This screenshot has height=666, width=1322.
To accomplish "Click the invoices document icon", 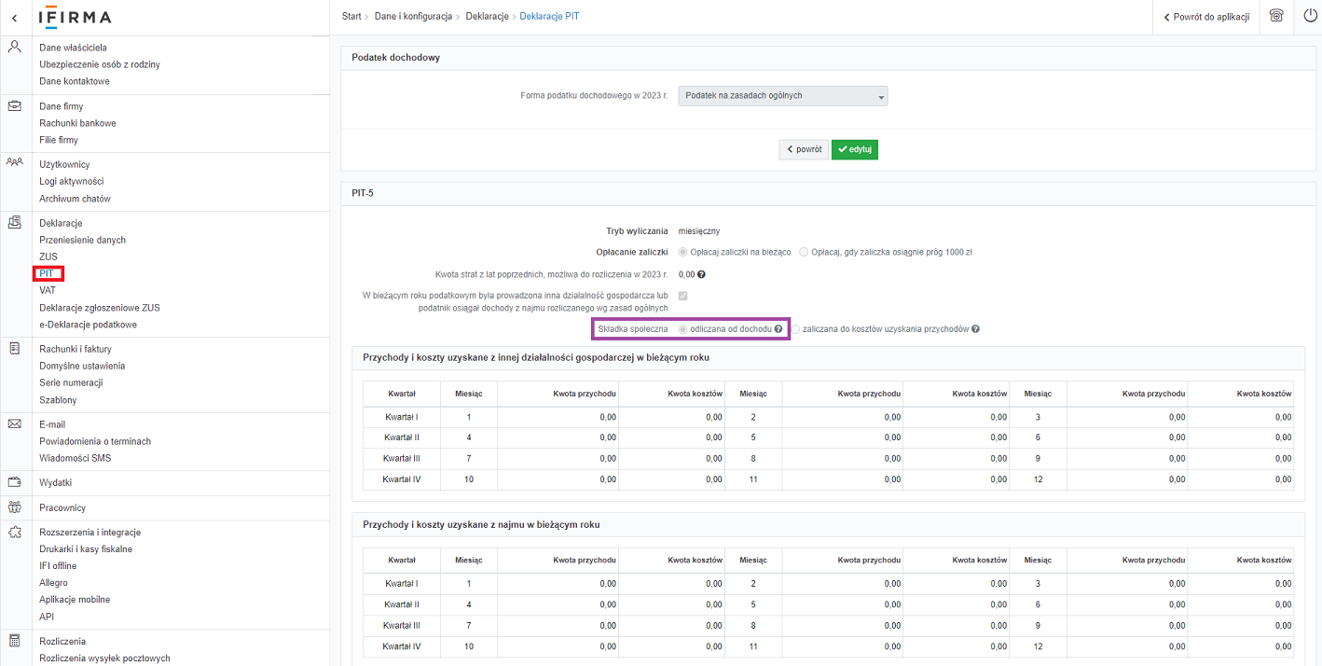I will click(x=14, y=349).
